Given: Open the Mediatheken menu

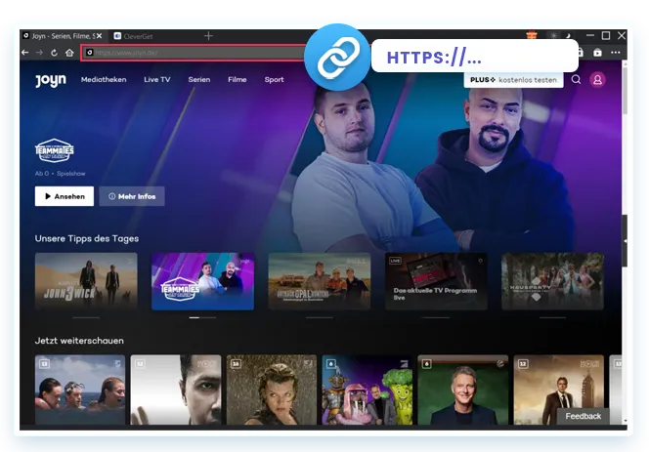Looking at the screenshot, I should coord(104,79).
